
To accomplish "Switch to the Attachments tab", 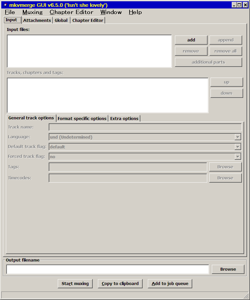I will pos(37,21).
